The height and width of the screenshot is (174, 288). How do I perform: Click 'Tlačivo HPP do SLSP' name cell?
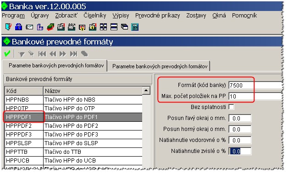tap(93, 143)
